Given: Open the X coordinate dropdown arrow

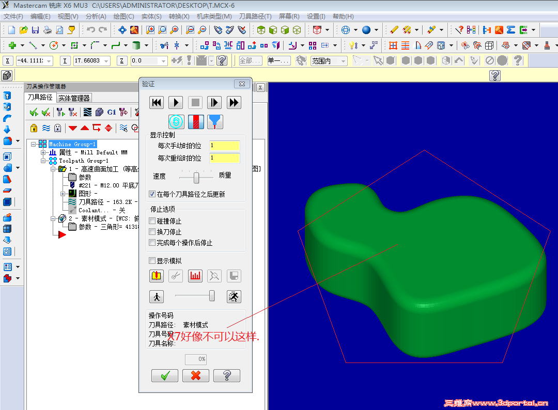Looking at the screenshot, I should [x=49, y=61].
